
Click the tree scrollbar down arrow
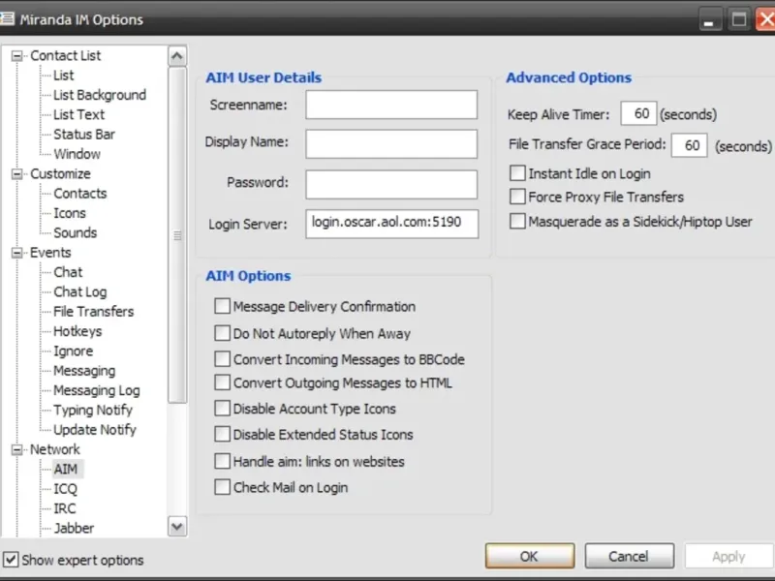tap(177, 526)
